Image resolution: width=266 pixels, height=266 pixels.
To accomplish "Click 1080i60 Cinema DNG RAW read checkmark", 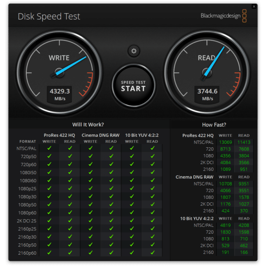I will coord(111,180).
